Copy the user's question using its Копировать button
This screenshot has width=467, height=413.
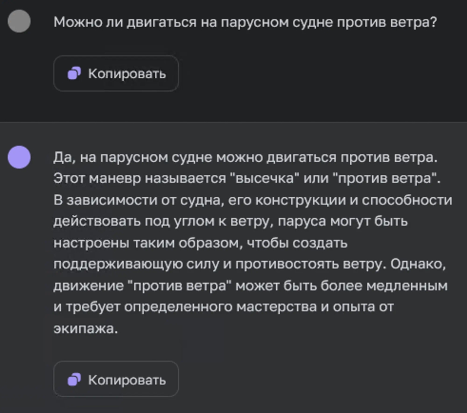pyautogui.click(x=116, y=74)
